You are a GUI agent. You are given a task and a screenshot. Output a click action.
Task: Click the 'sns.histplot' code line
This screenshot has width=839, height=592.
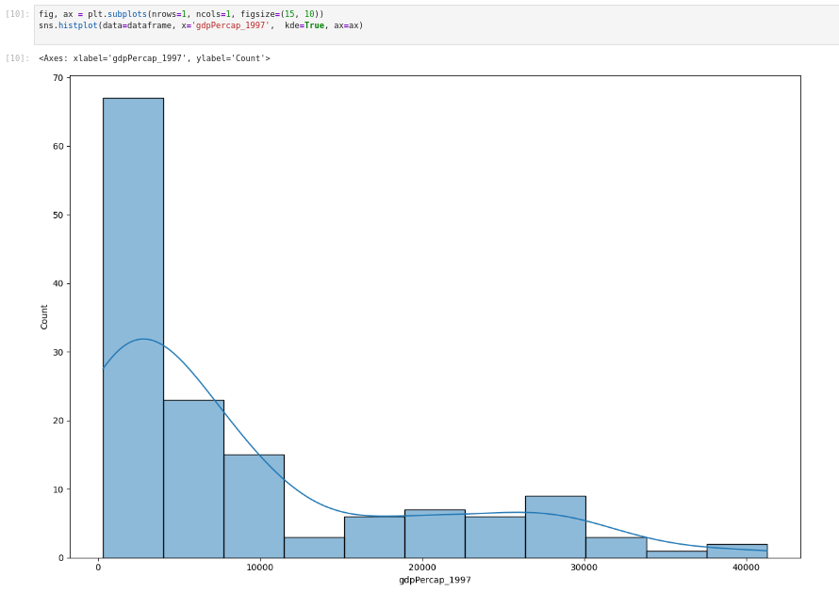coord(201,25)
